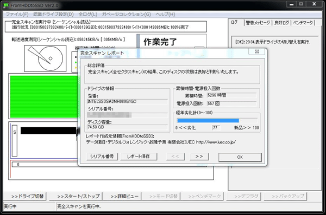This screenshot has height=215, width=326.
Task: Click the >>バックアップ button
Action: (x=285, y=197)
